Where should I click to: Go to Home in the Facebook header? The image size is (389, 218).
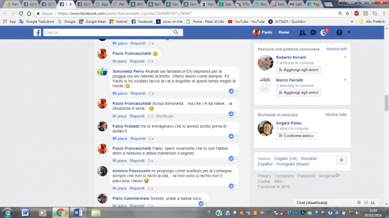[x=283, y=32]
